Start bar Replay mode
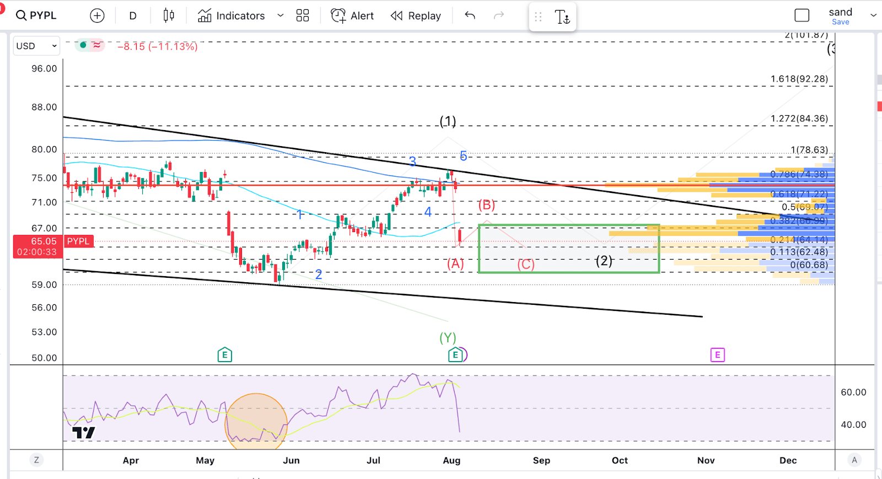This screenshot has height=479, width=882. 416,16
